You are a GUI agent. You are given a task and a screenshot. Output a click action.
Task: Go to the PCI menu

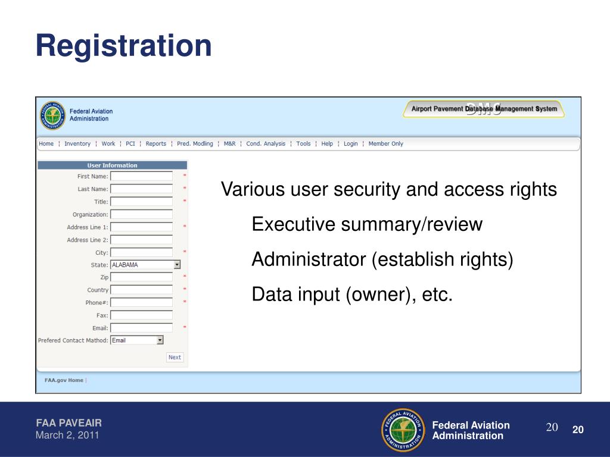tap(130, 144)
